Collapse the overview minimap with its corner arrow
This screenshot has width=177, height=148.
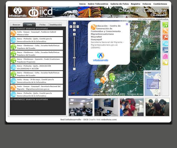(159, 95)
